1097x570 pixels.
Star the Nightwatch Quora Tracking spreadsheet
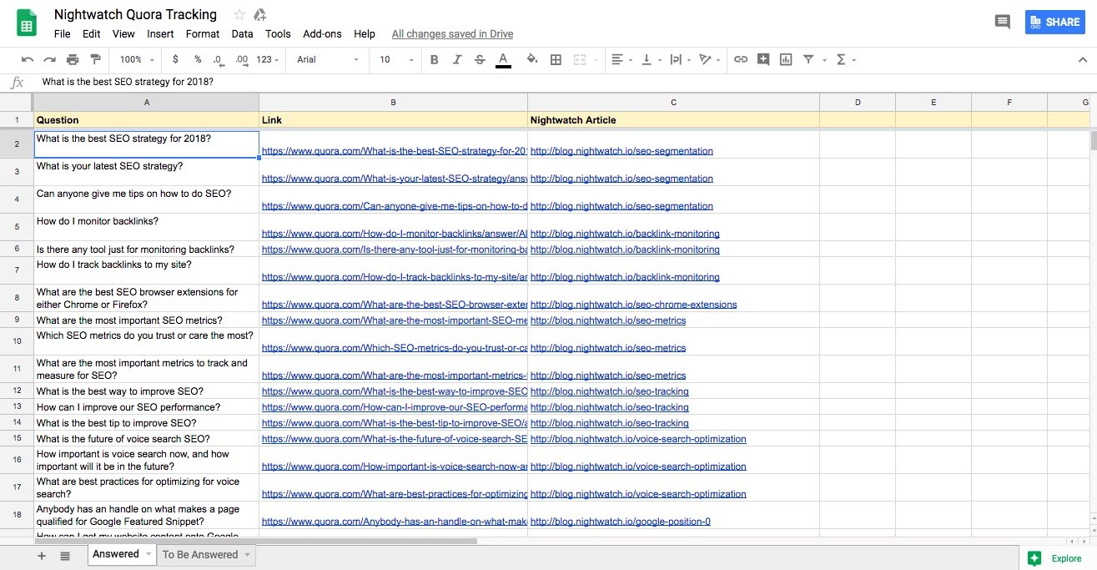click(237, 13)
